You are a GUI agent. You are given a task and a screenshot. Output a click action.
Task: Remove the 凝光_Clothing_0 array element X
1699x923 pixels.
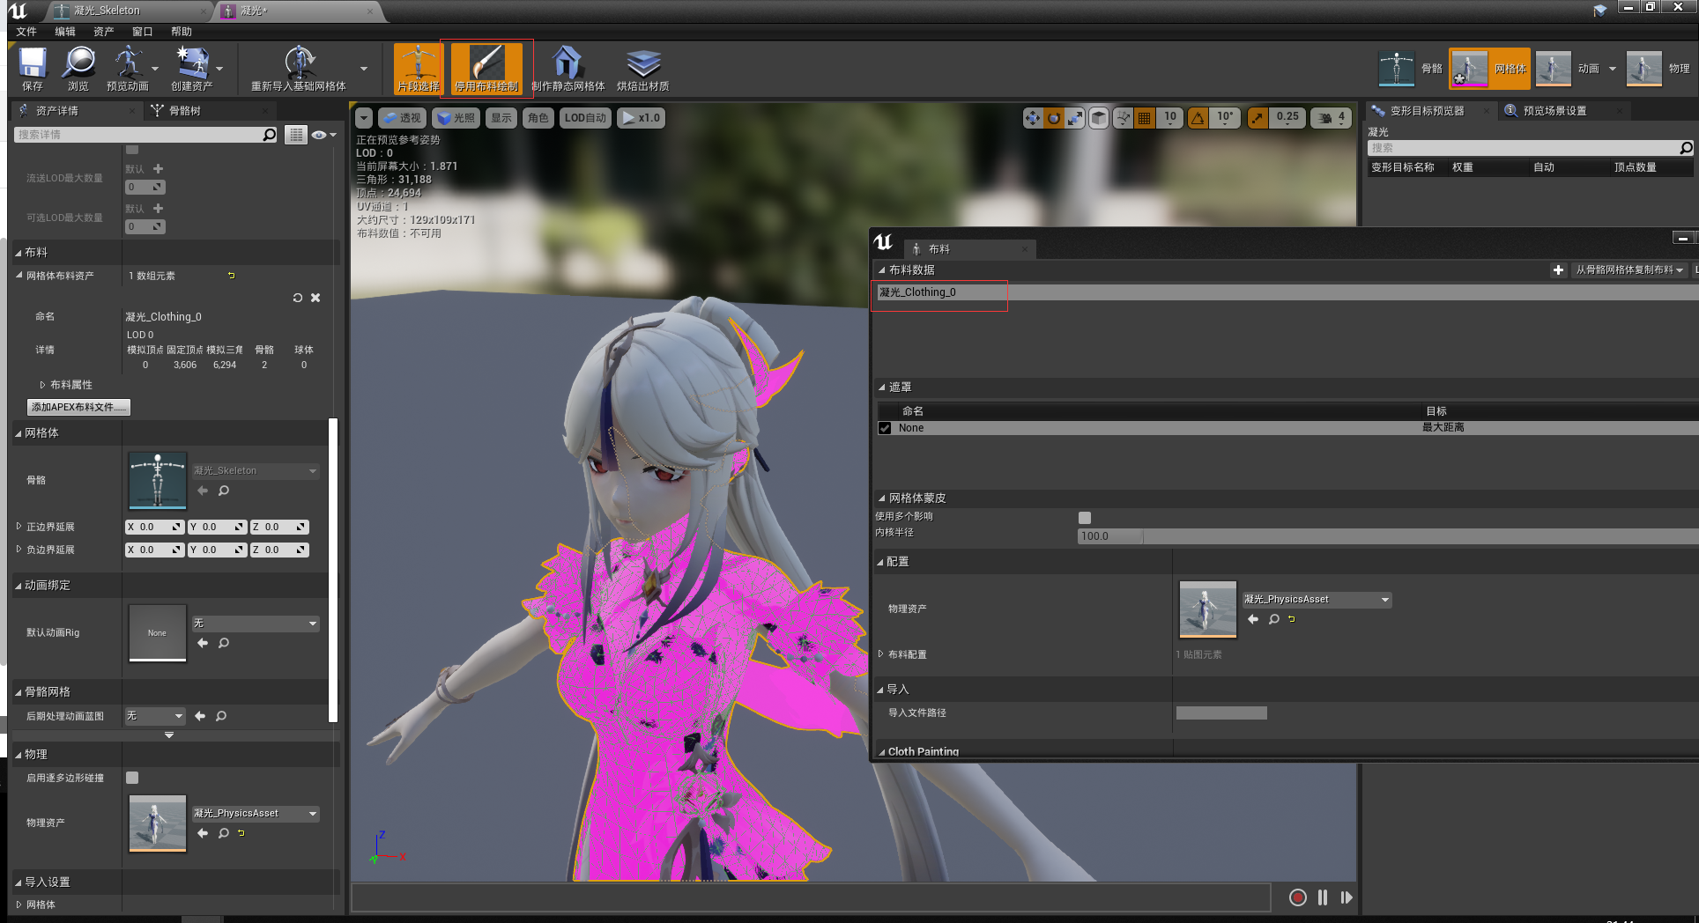[315, 298]
